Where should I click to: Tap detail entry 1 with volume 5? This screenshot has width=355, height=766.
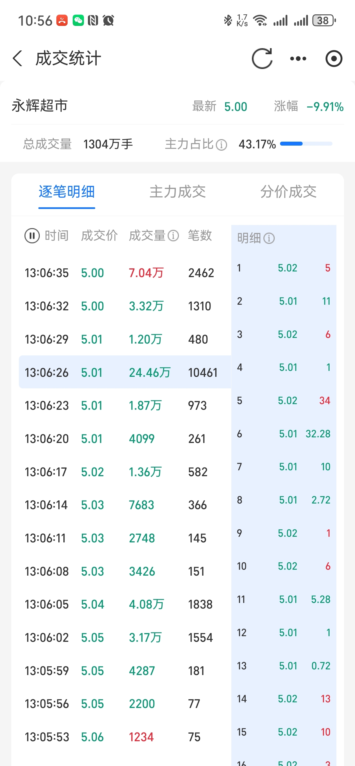point(284,268)
